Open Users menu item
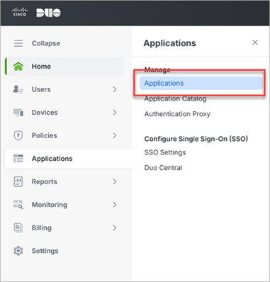The image size is (270, 282). click(x=64, y=89)
